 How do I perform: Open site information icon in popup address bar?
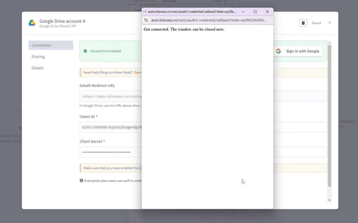pyautogui.click(x=146, y=20)
